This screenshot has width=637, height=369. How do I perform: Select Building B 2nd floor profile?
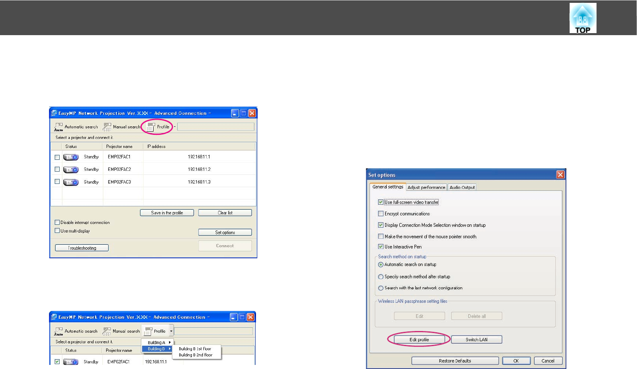(x=196, y=355)
